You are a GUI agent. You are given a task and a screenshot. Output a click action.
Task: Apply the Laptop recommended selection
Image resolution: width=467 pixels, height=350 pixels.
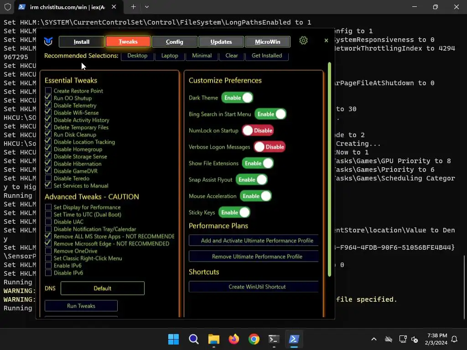[170, 56]
